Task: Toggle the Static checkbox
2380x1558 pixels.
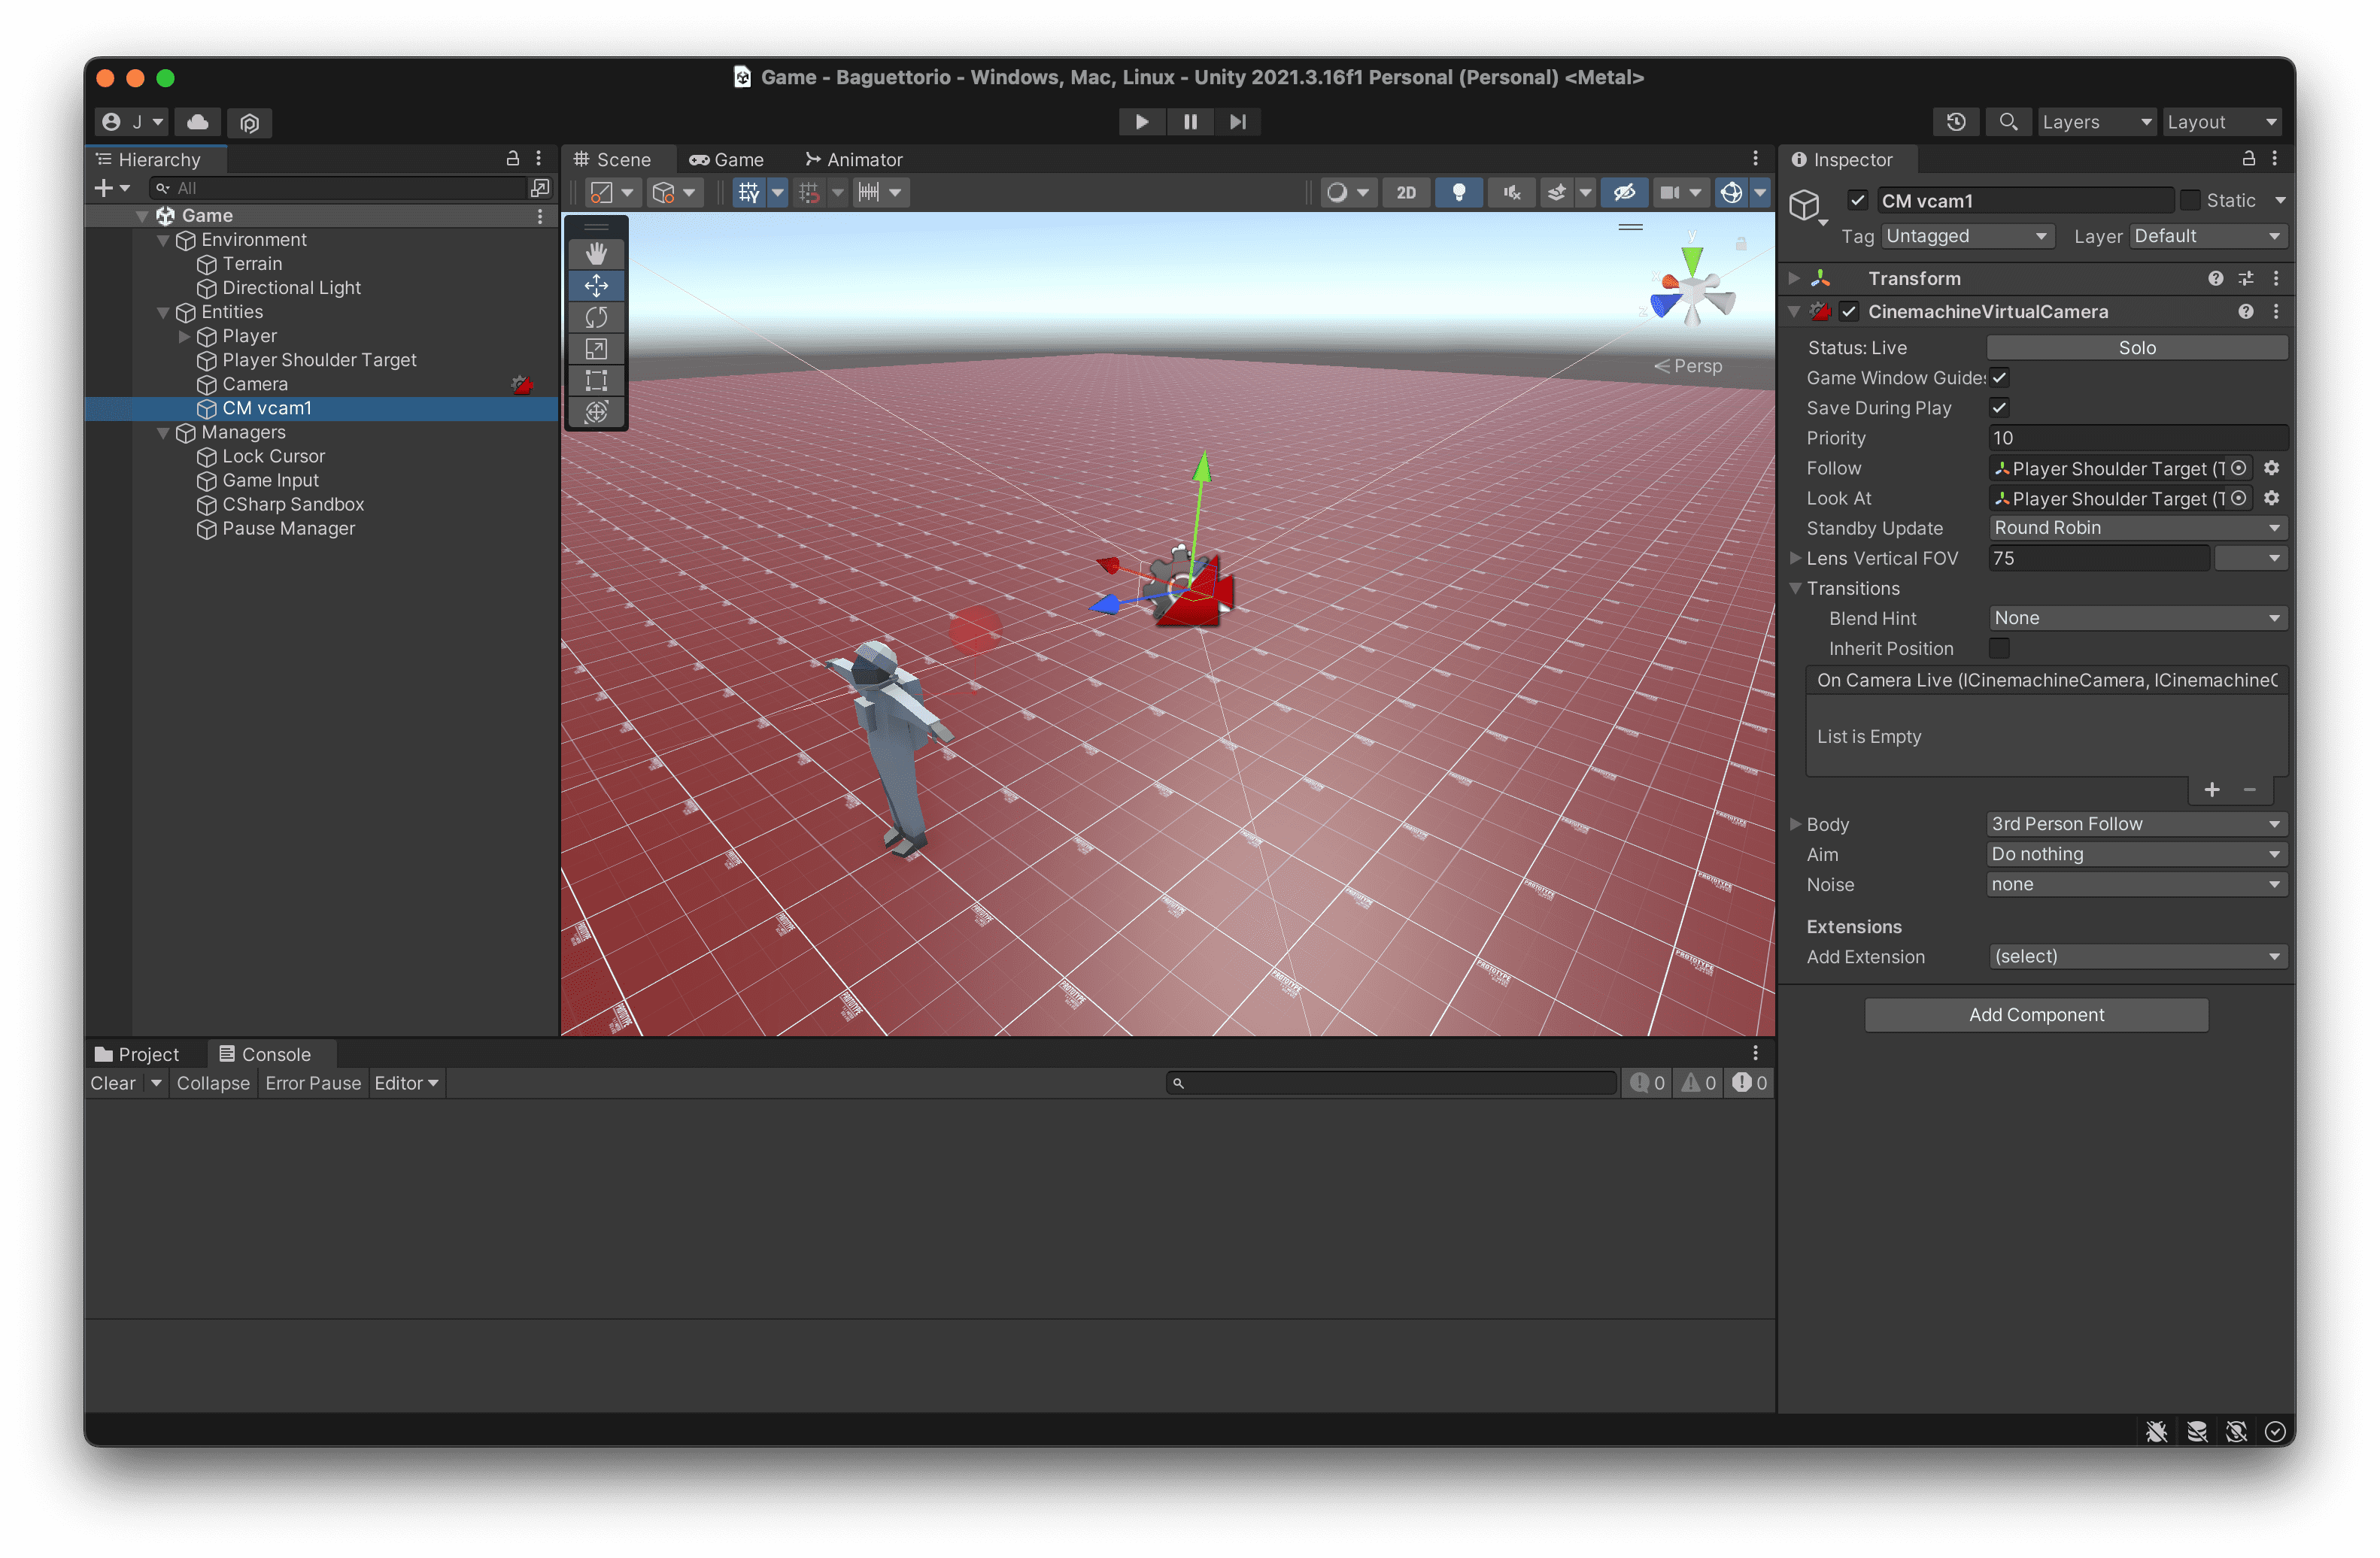Action: click(2189, 200)
